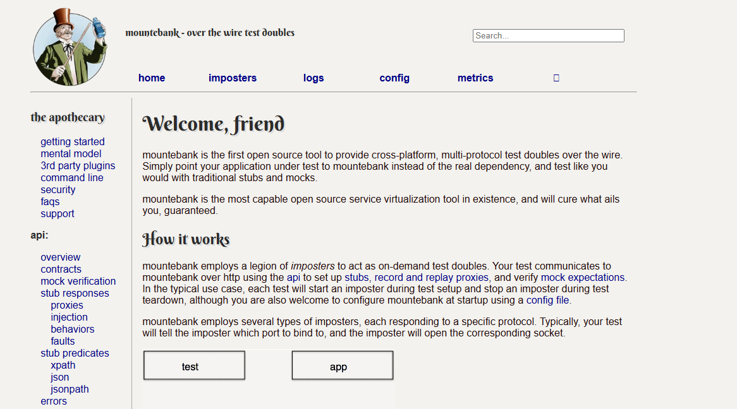Open the proxies sidebar link

[67, 305]
